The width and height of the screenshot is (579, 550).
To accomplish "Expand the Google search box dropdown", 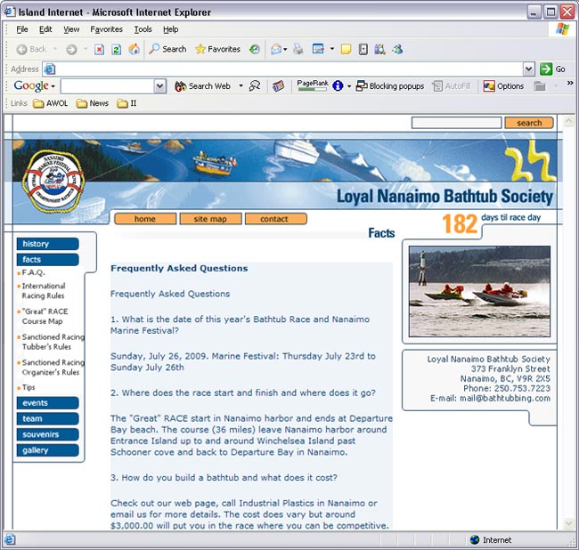I will point(159,86).
